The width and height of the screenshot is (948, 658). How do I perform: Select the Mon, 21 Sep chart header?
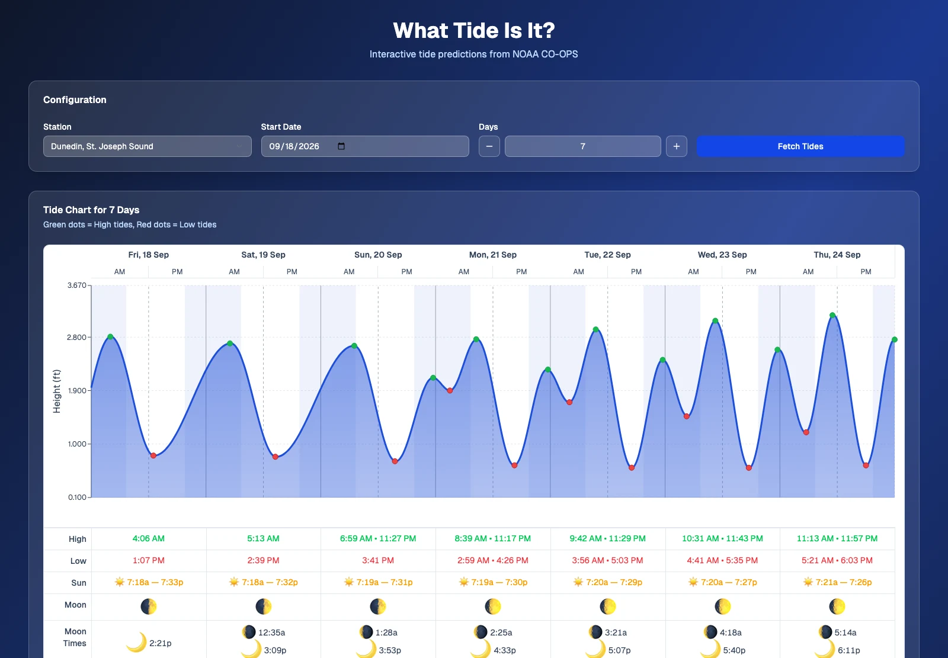(493, 255)
